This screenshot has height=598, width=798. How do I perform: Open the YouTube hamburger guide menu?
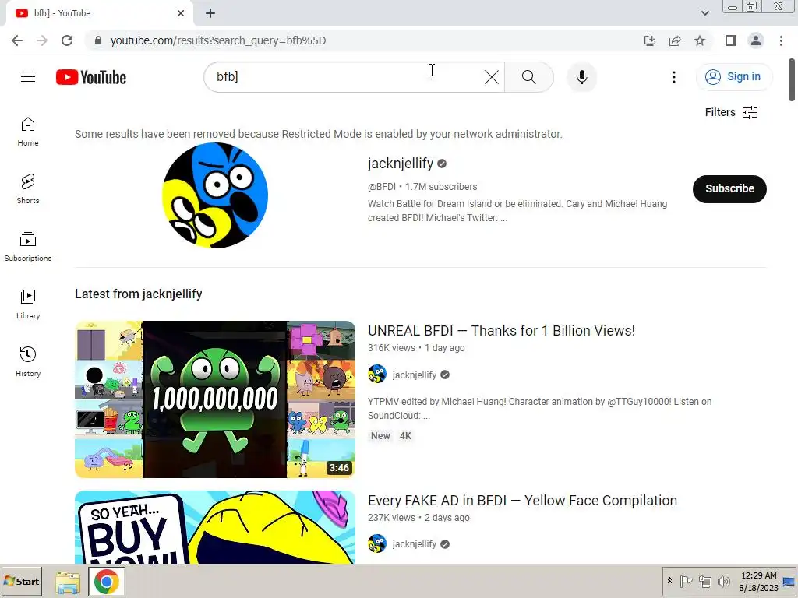(x=28, y=77)
